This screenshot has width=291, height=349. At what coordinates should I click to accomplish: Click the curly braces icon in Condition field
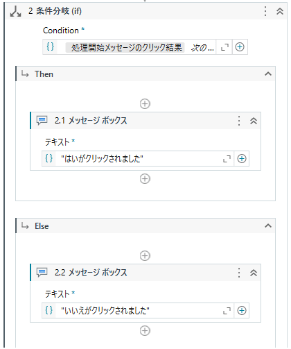[x=50, y=47]
